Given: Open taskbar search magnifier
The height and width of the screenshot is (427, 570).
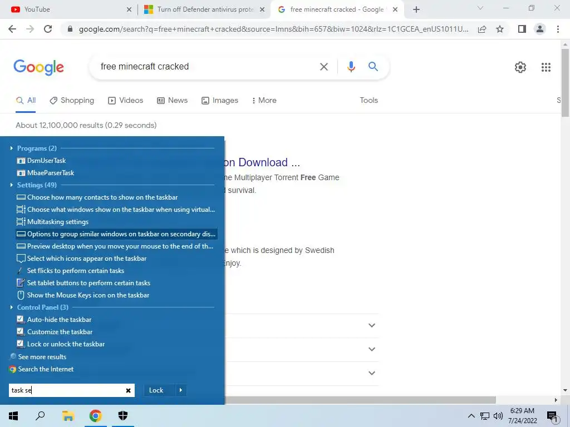Looking at the screenshot, I should pyautogui.click(x=40, y=416).
